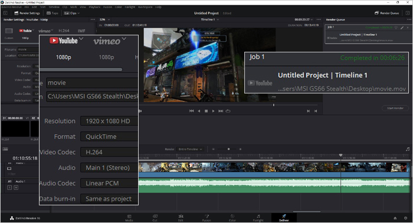Click the Start Render button
This screenshot has width=413, height=223.
(395, 108)
